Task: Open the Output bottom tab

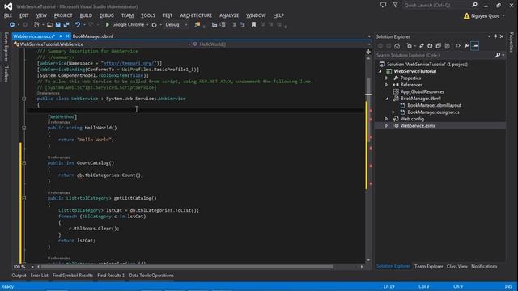Action: pyautogui.click(x=19, y=276)
